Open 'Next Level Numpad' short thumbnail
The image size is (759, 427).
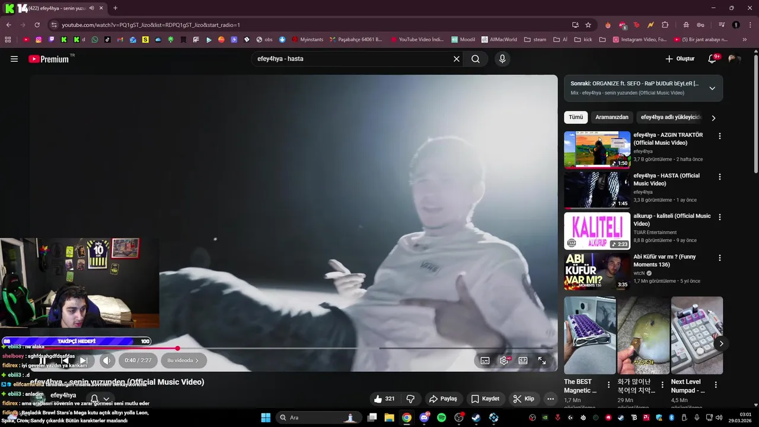coord(697,335)
